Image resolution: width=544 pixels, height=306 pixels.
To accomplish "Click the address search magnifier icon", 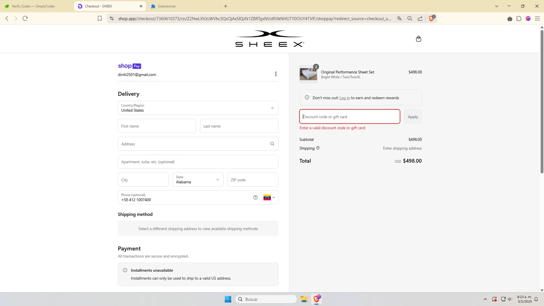I will (272, 144).
